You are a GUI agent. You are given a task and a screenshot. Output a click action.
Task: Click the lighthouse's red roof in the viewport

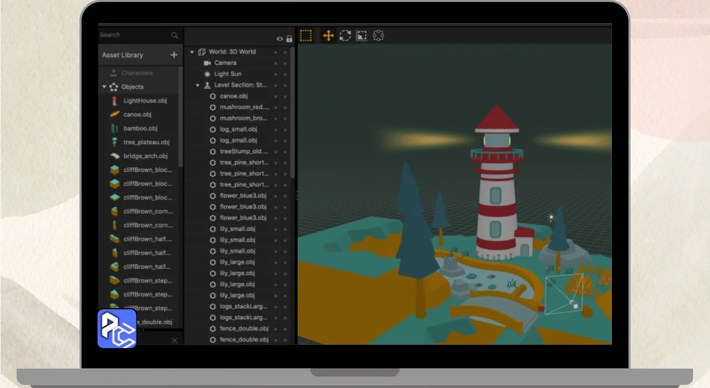point(497,119)
